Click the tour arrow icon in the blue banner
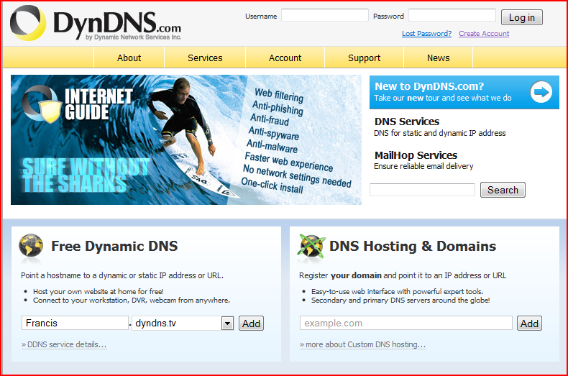Screen dimensions: 568x376 [541, 92]
